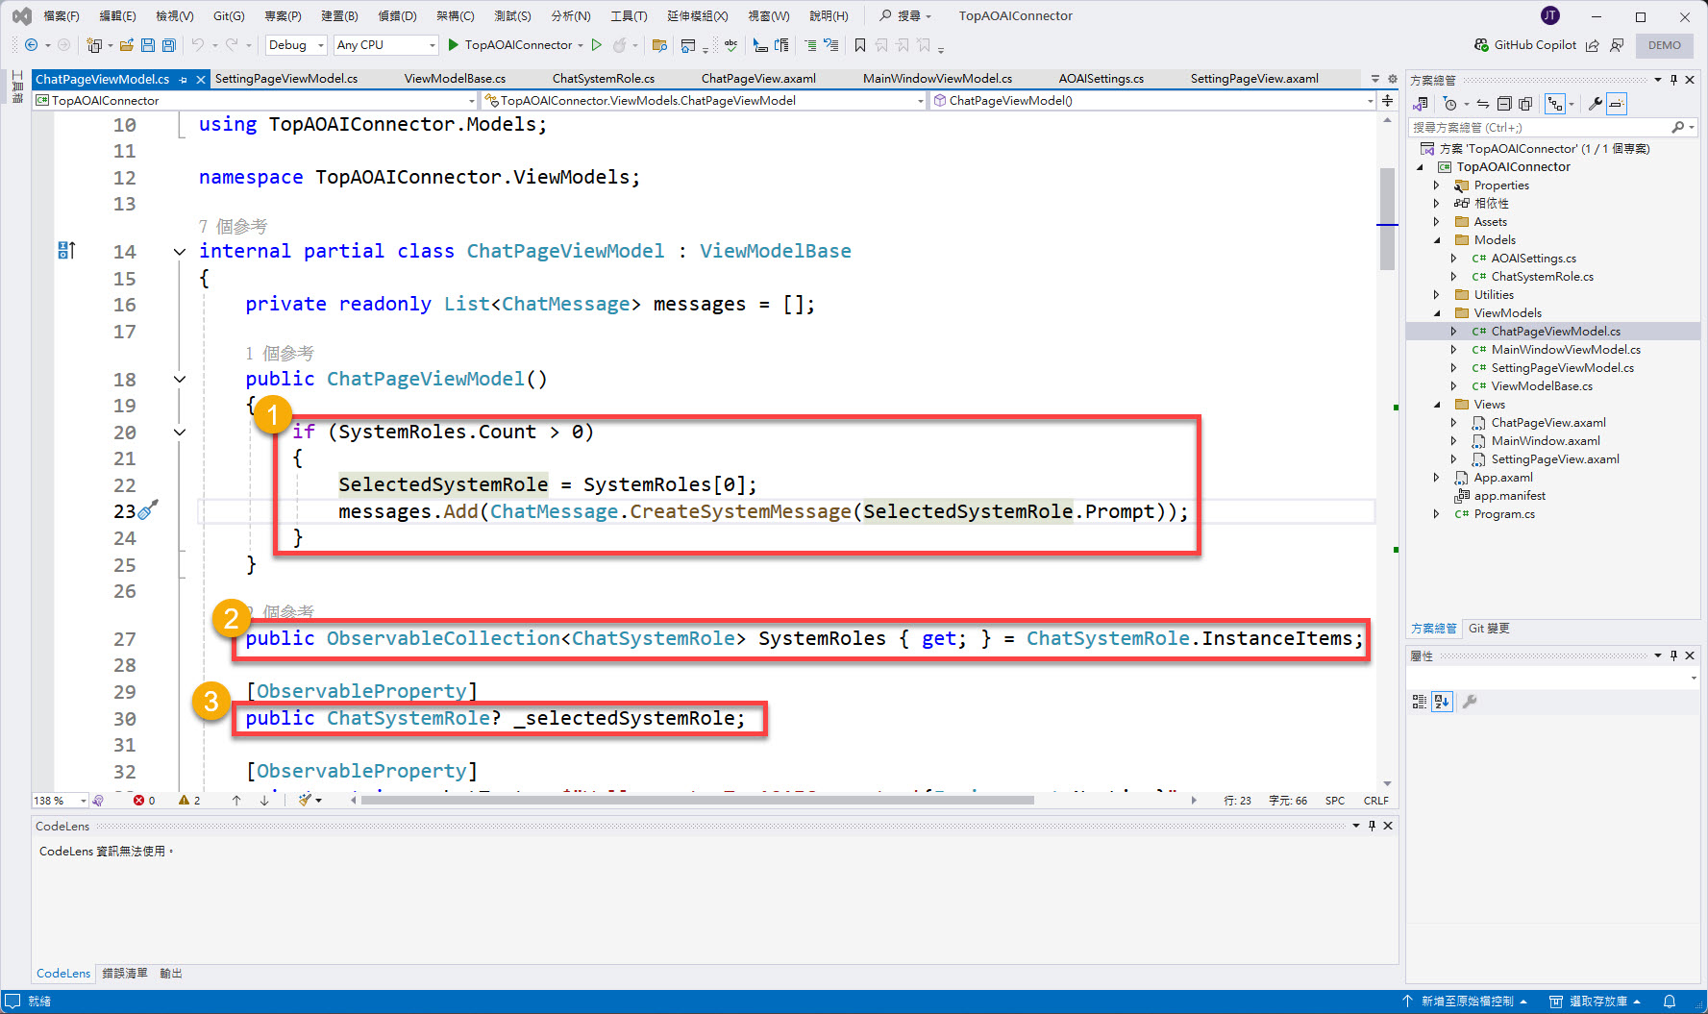Viewport: 1708px width, 1014px height.
Task: Click 選取存放庫 in the status bar
Action: coord(1596,1002)
